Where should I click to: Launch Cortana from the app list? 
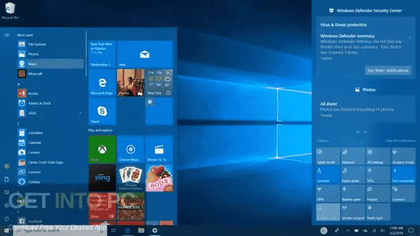pyautogui.click(x=50, y=182)
